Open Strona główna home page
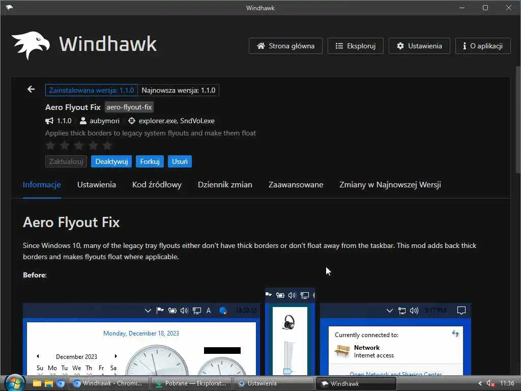Viewport: 521px width, 391px height. 285,46
